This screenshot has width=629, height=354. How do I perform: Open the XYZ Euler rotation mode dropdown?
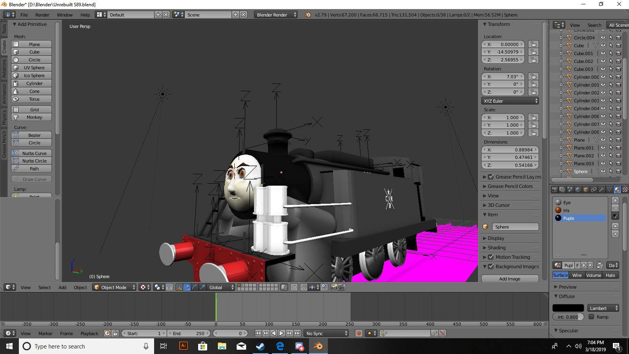(x=510, y=101)
